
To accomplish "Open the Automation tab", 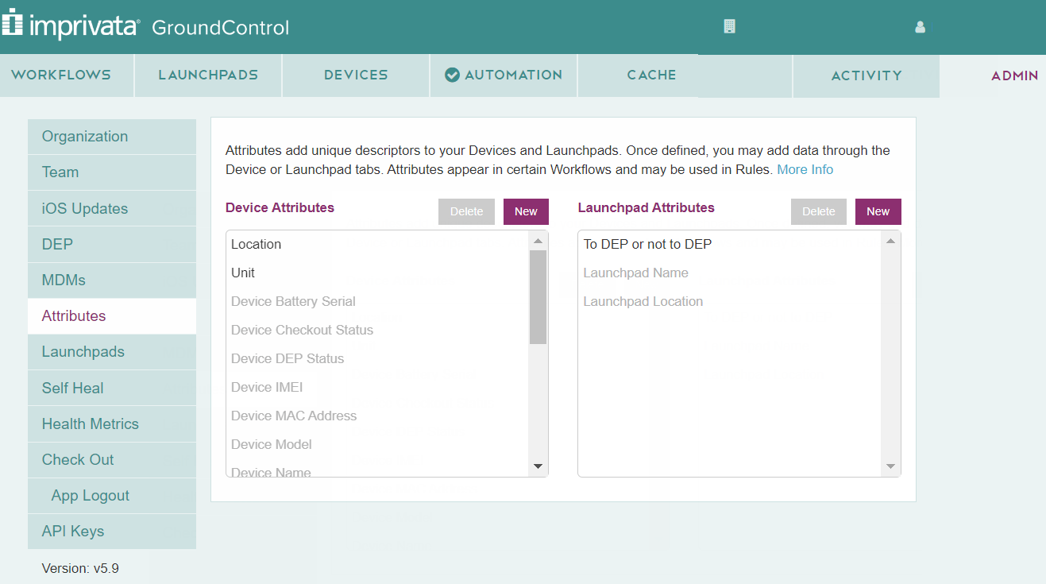I will click(x=504, y=75).
